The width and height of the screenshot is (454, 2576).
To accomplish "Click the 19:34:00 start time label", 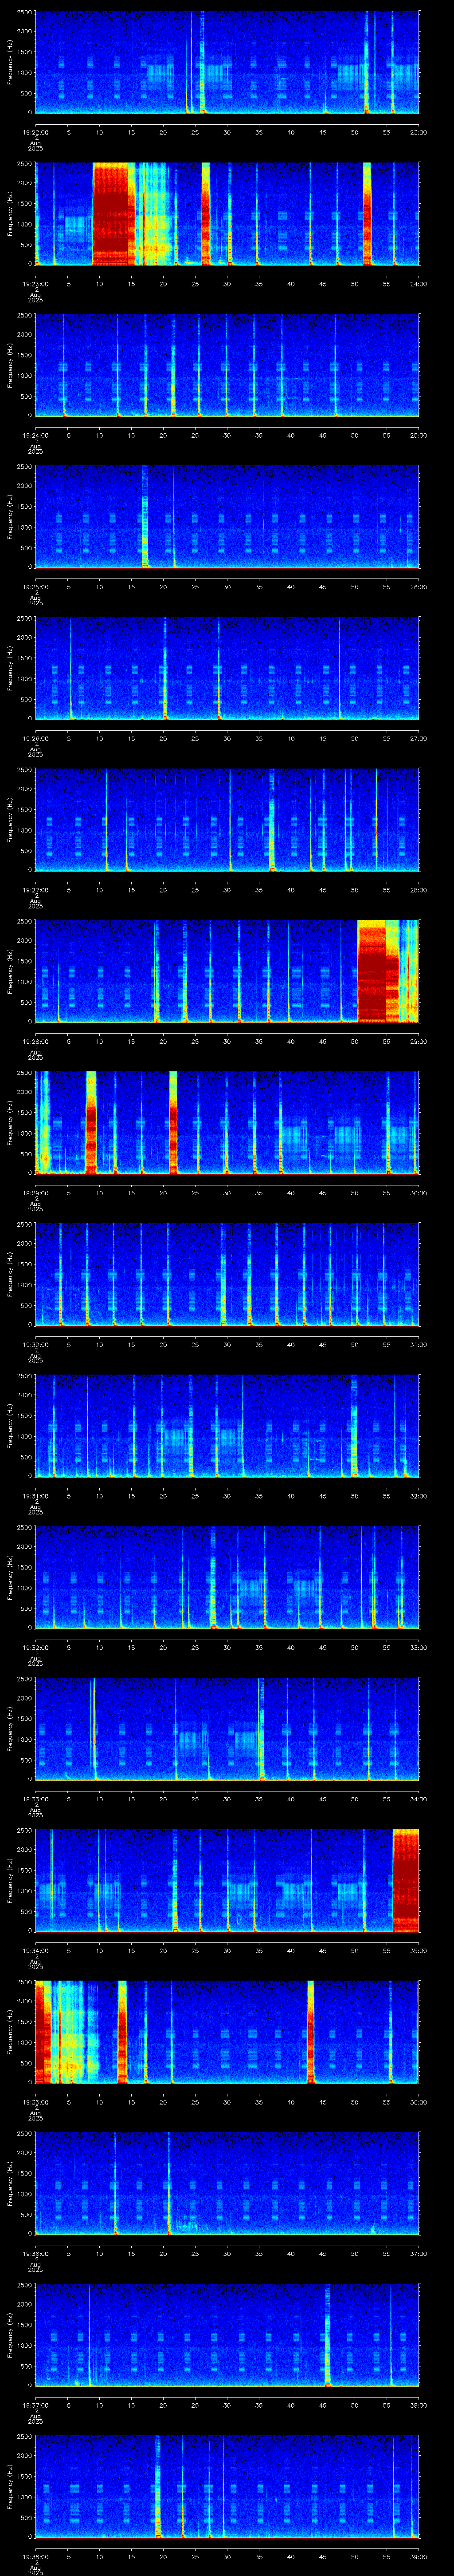I will pyautogui.click(x=35, y=1950).
